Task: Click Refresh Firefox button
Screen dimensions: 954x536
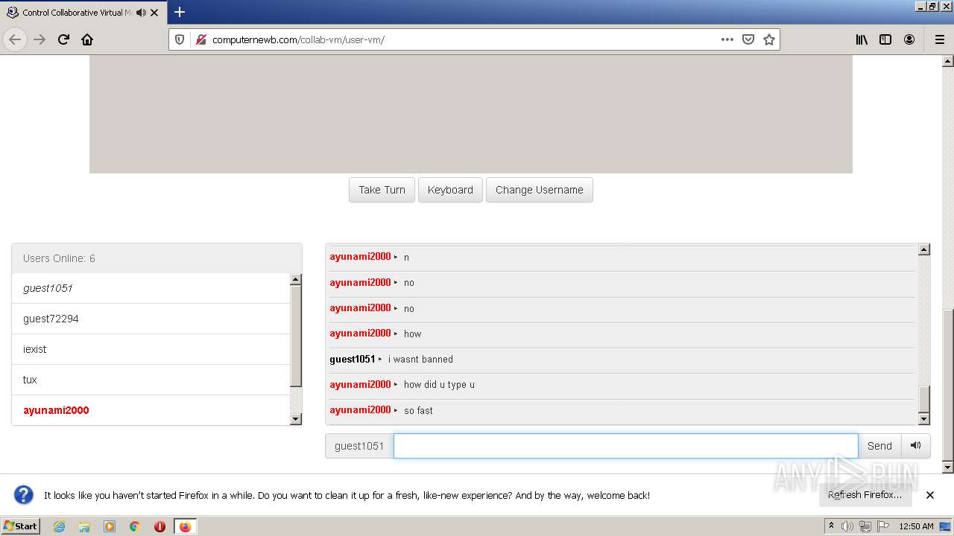Action: click(865, 495)
